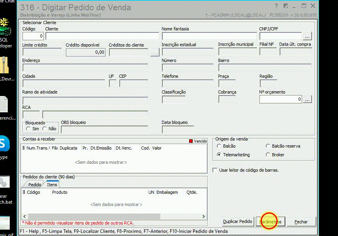Select Balcão reserva as sale origin

click(x=268, y=146)
